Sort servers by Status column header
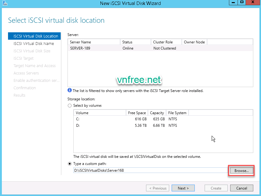261x196 pixels. pyautogui.click(x=136, y=42)
